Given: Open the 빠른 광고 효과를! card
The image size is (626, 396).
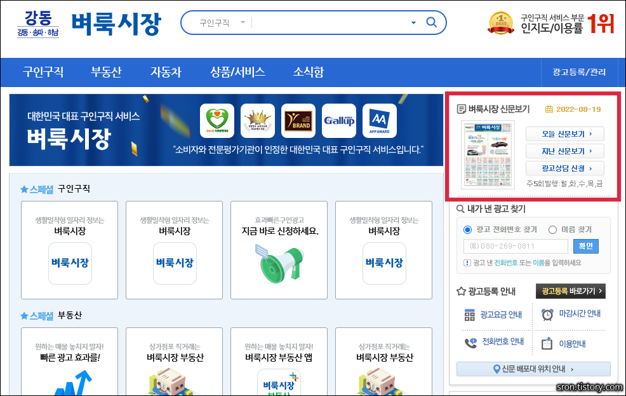Looking at the screenshot, I should 69,362.
